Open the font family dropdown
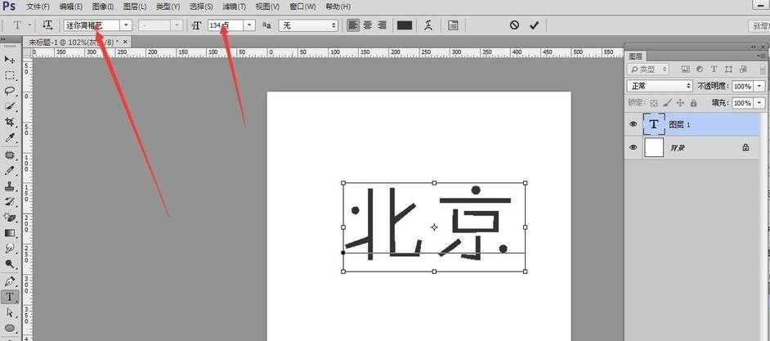The height and width of the screenshot is (341, 770). (126, 25)
